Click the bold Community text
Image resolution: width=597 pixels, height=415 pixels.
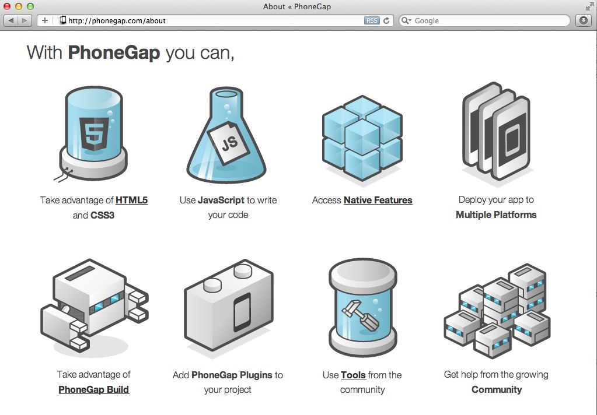pos(497,389)
